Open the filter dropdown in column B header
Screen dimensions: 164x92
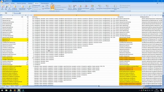click(27, 17)
